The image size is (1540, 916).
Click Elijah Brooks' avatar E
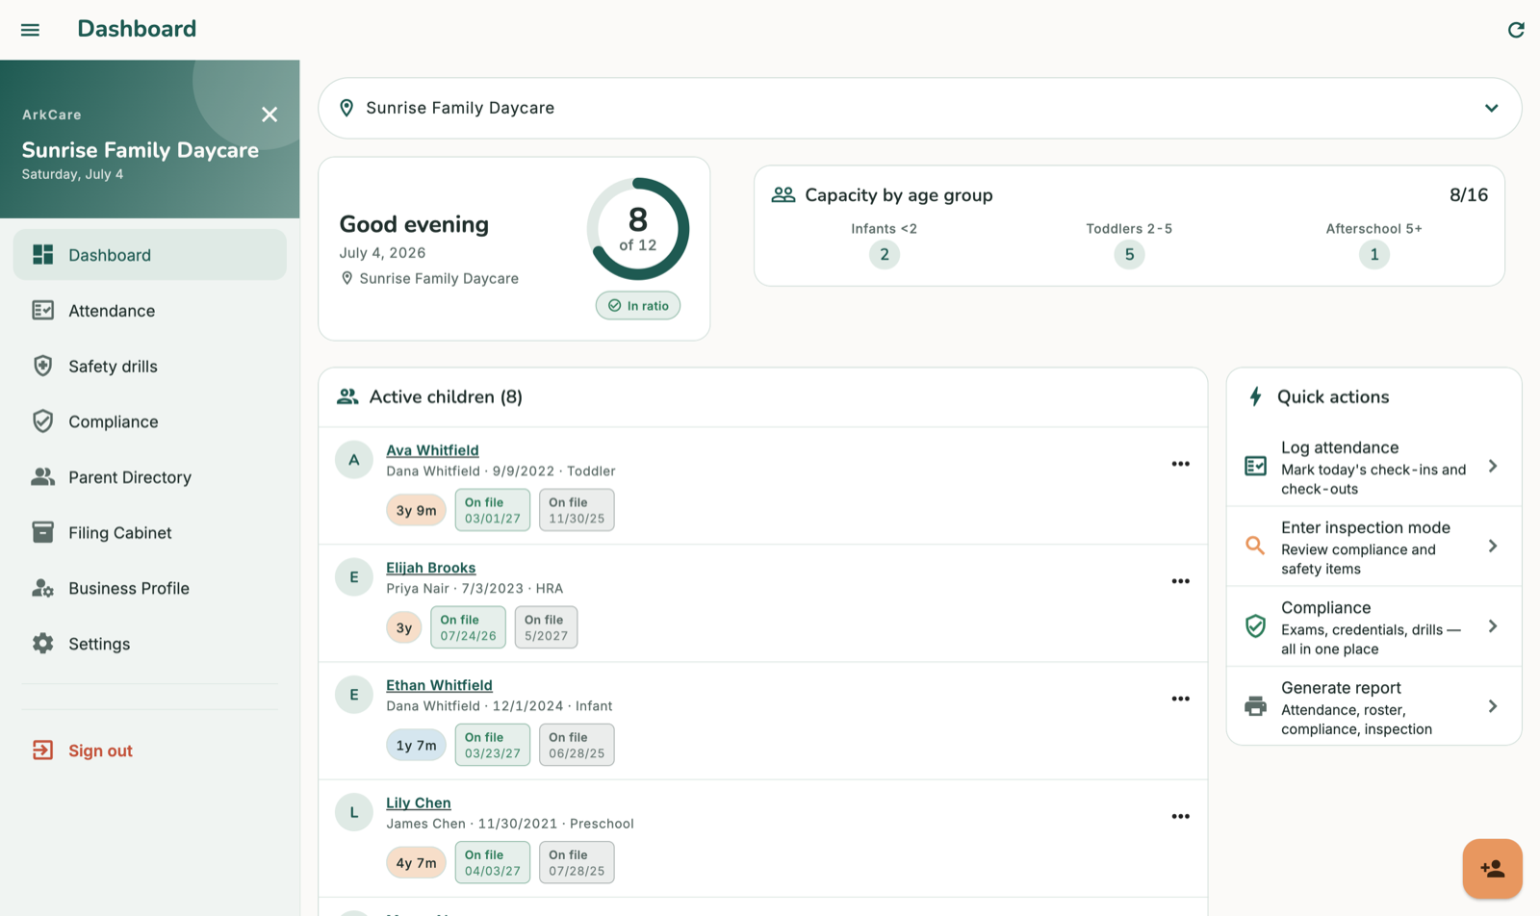[x=354, y=577]
